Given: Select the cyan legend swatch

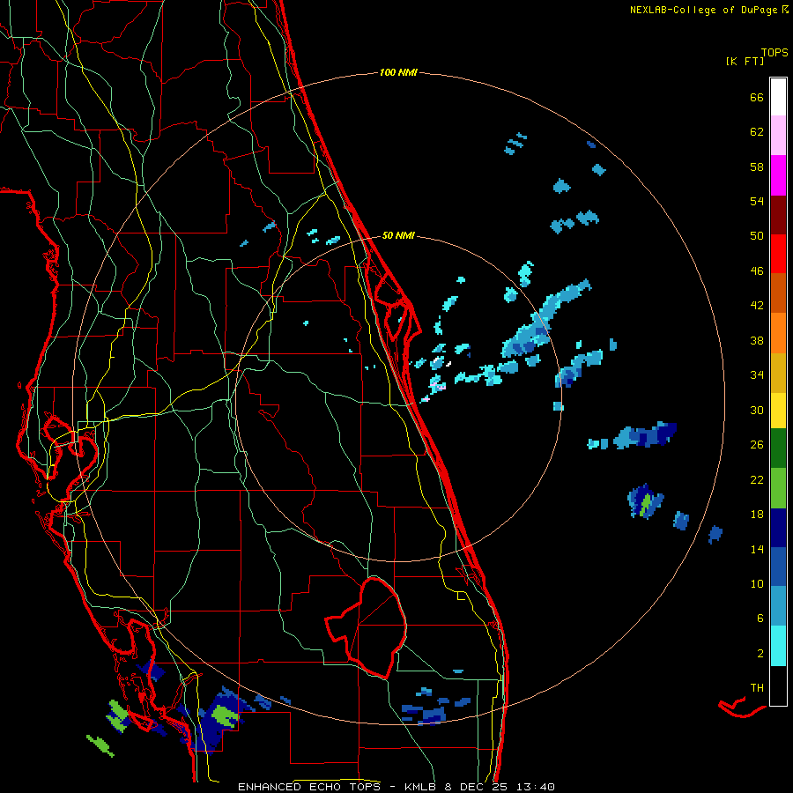Looking at the screenshot, I should tap(778, 646).
